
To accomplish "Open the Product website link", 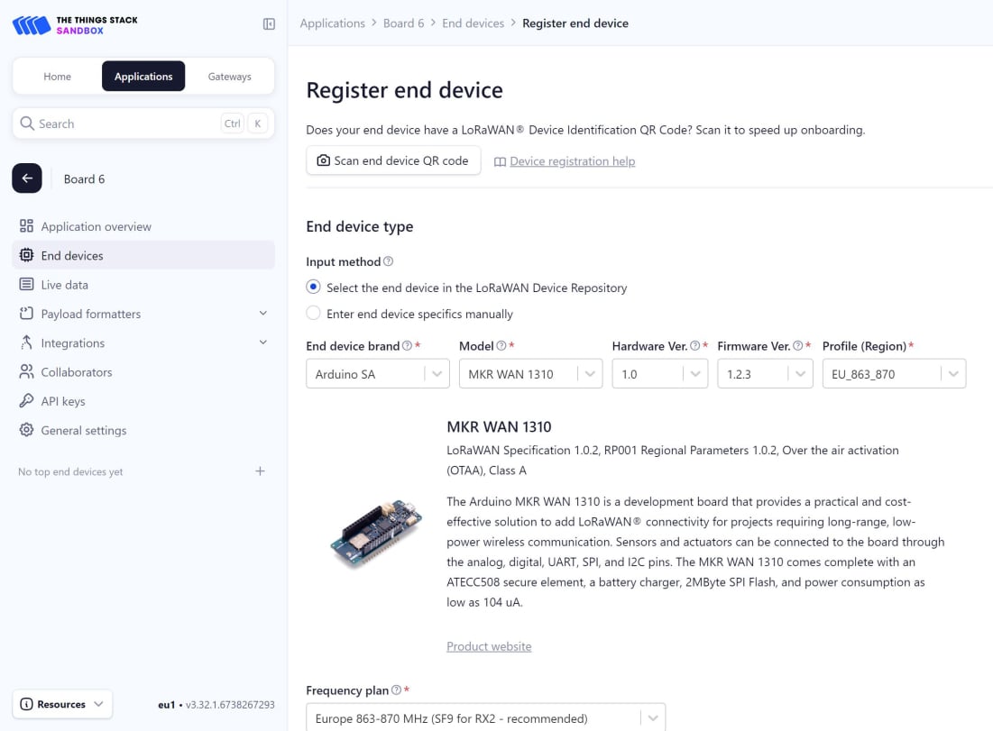I will 489,646.
